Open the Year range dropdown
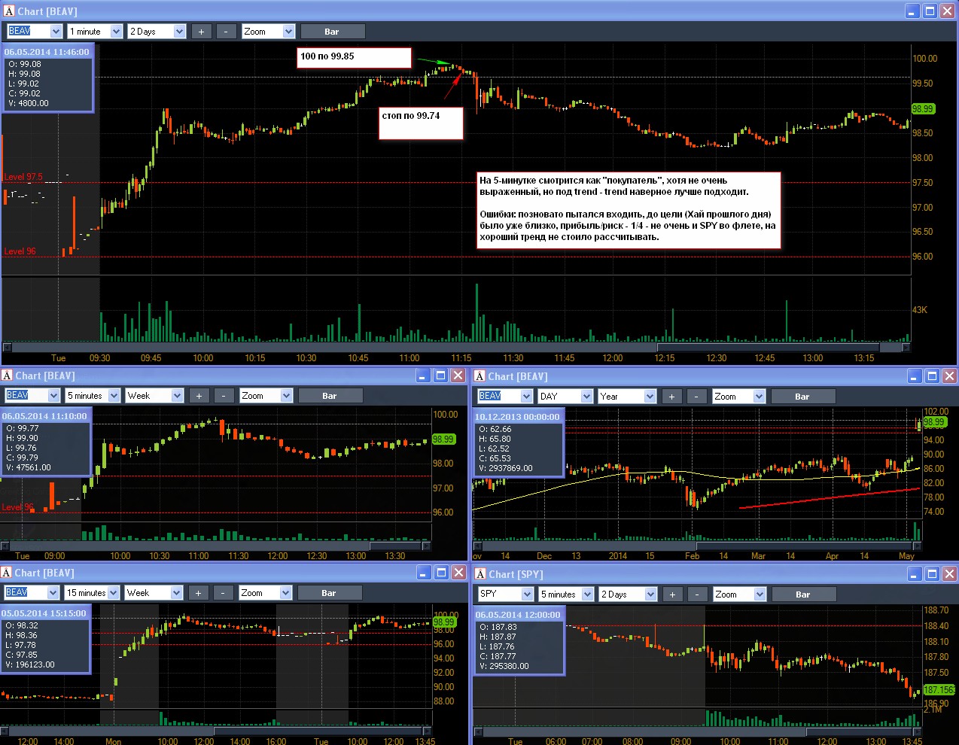959x745 pixels. coord(628,397)
